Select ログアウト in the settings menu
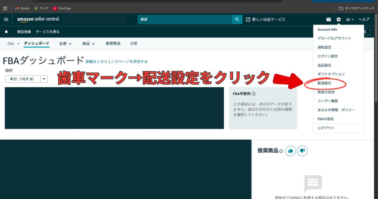378x199 pixels. 326,128
